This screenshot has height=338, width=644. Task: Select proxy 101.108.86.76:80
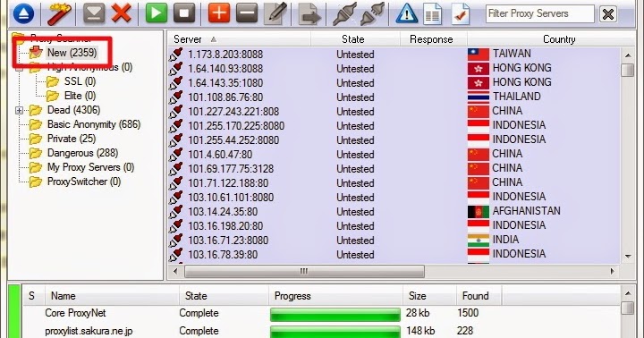[225, 97]
